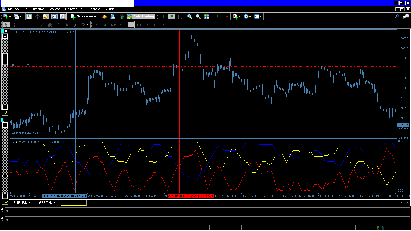Toggle the Market Watch panel button

coord(29,17)
